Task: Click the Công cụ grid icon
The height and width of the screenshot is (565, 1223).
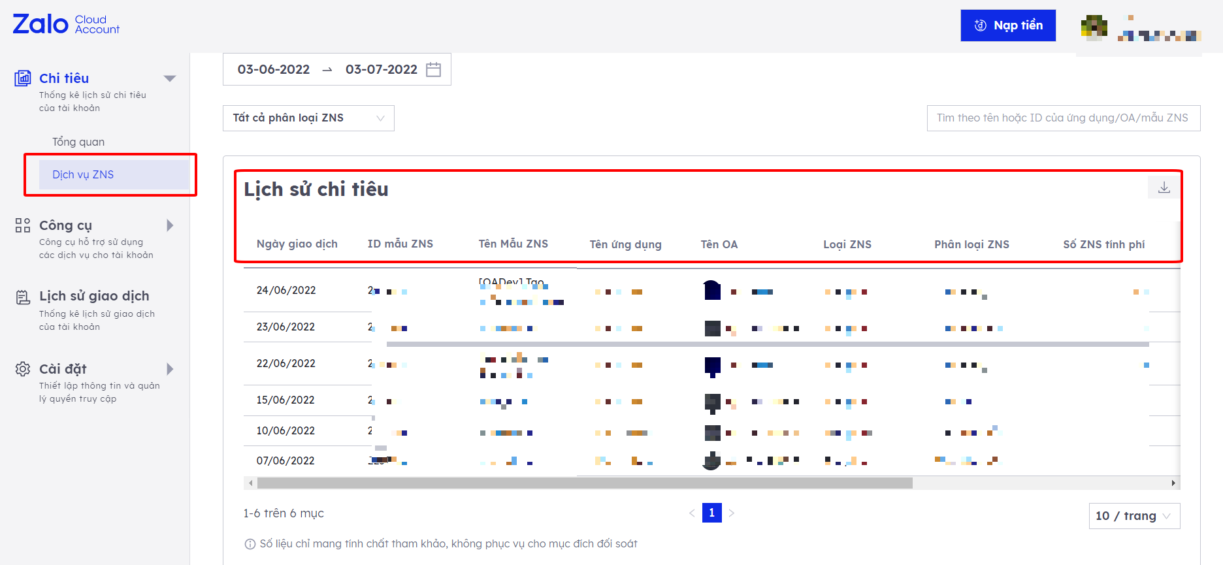Action: (x=23, y=225)
